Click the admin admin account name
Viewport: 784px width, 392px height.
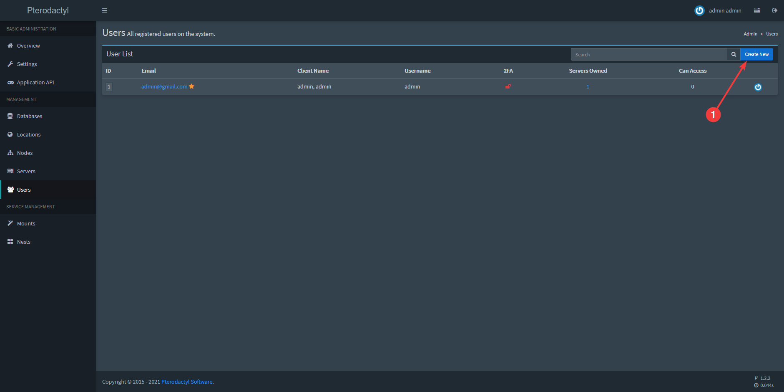(725, 10)
